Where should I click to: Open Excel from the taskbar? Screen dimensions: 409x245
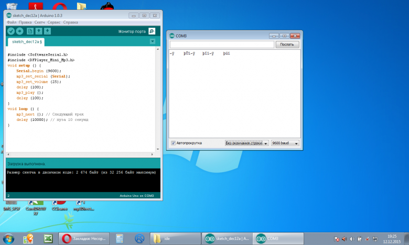[47, 238]
